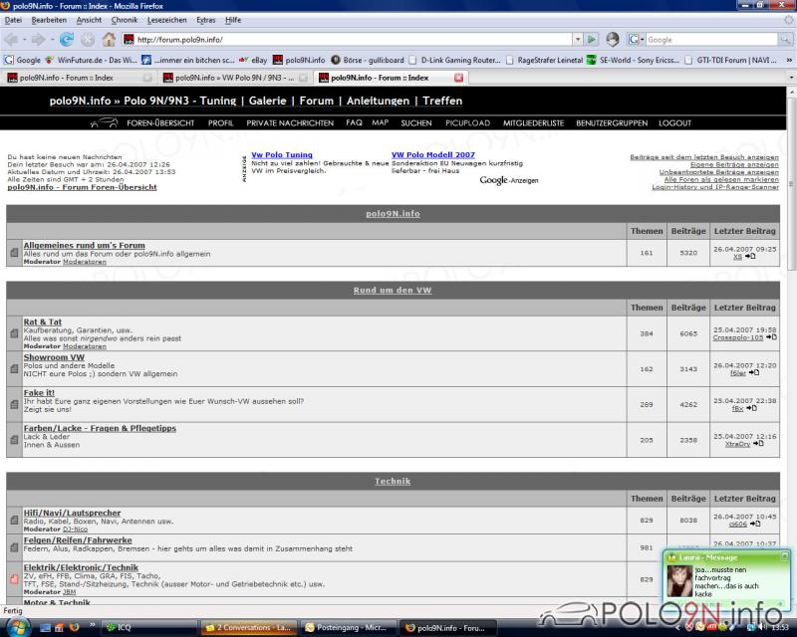Open ICQ from the Windows taskbar

point(124,628)
